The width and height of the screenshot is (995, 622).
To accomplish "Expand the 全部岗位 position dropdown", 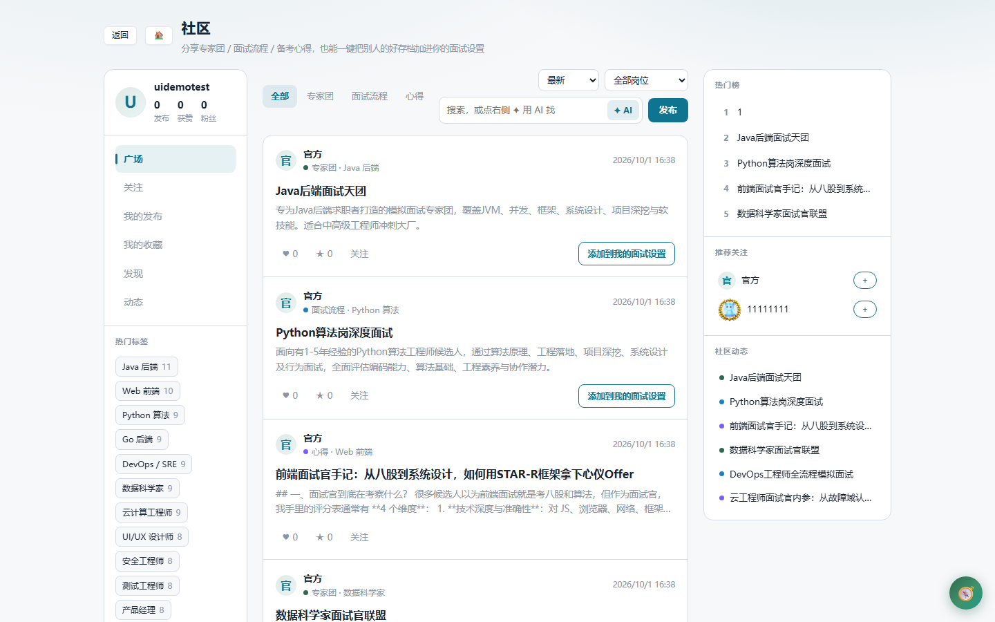I will (647, 80).
